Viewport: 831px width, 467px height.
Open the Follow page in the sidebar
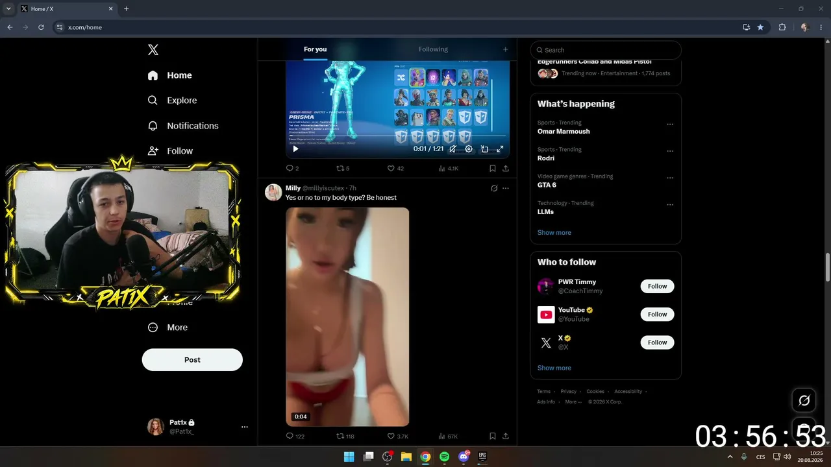point(170,151)
